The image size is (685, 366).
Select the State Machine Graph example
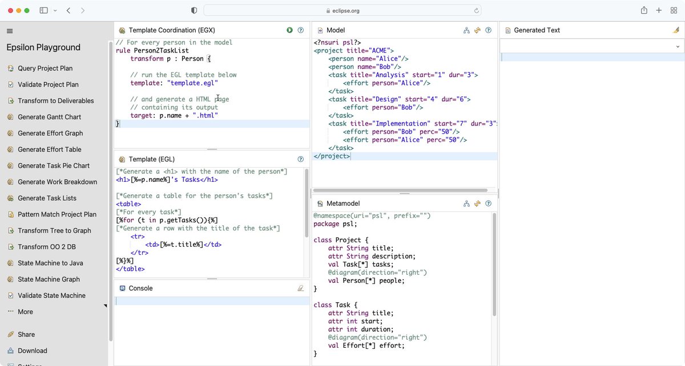pos(49,279)
